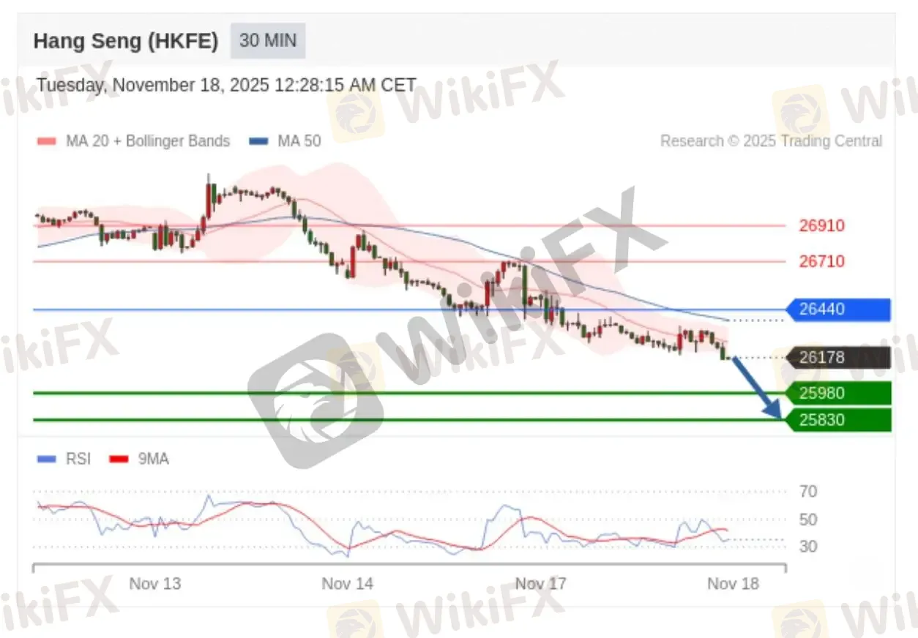
Task: Click the 26710 resistance level label
Action: (x=821, y=261)
